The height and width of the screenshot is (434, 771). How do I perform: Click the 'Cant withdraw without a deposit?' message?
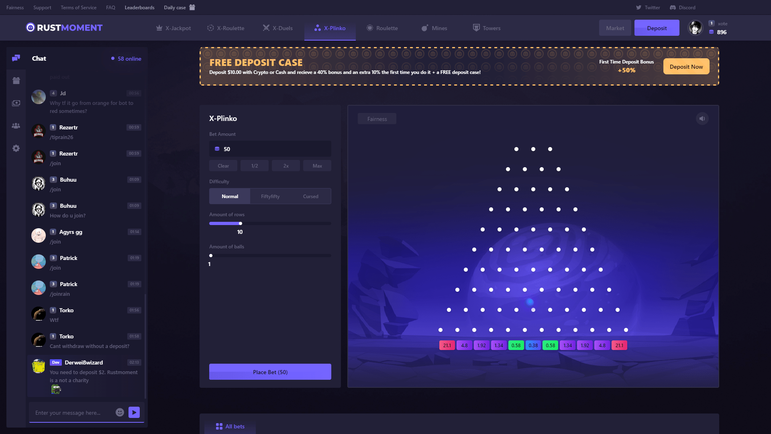(90, 346)
